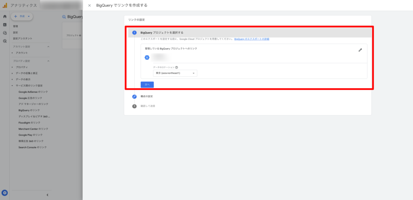Click the Analytics logo in header
The width and height of the screenshot is (413, 200).
point(5,6)
